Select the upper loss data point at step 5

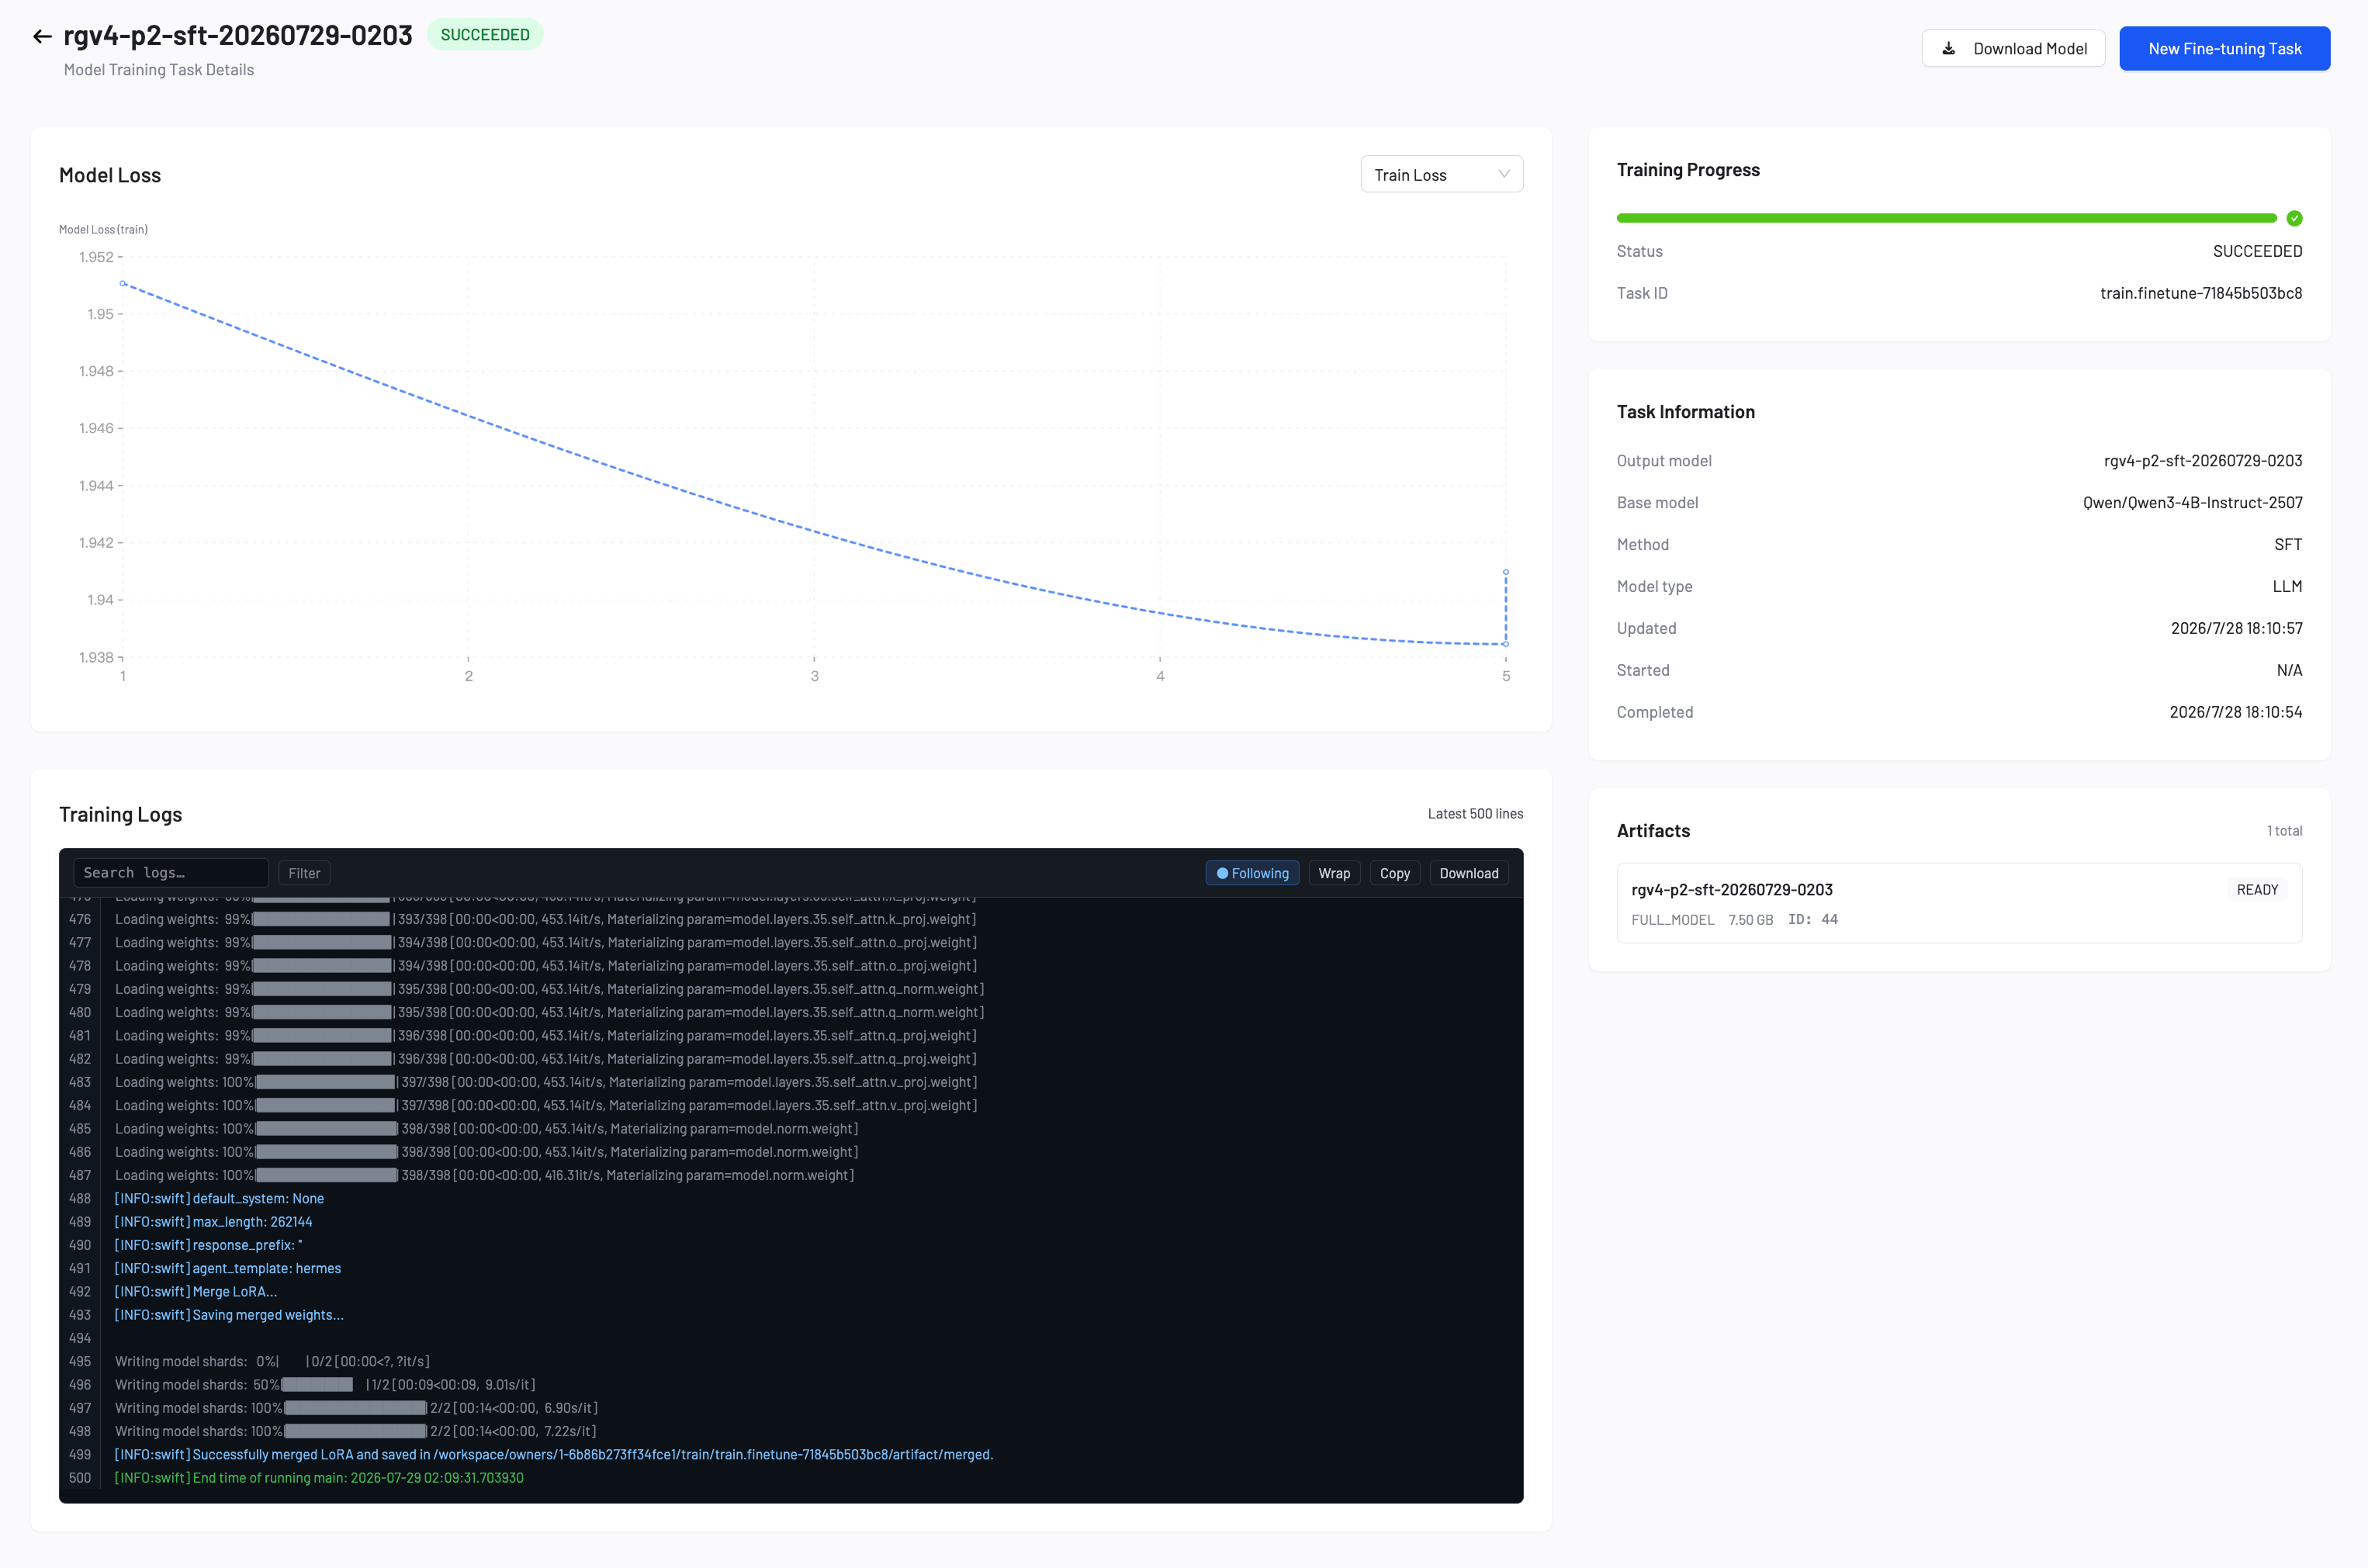1505,572
